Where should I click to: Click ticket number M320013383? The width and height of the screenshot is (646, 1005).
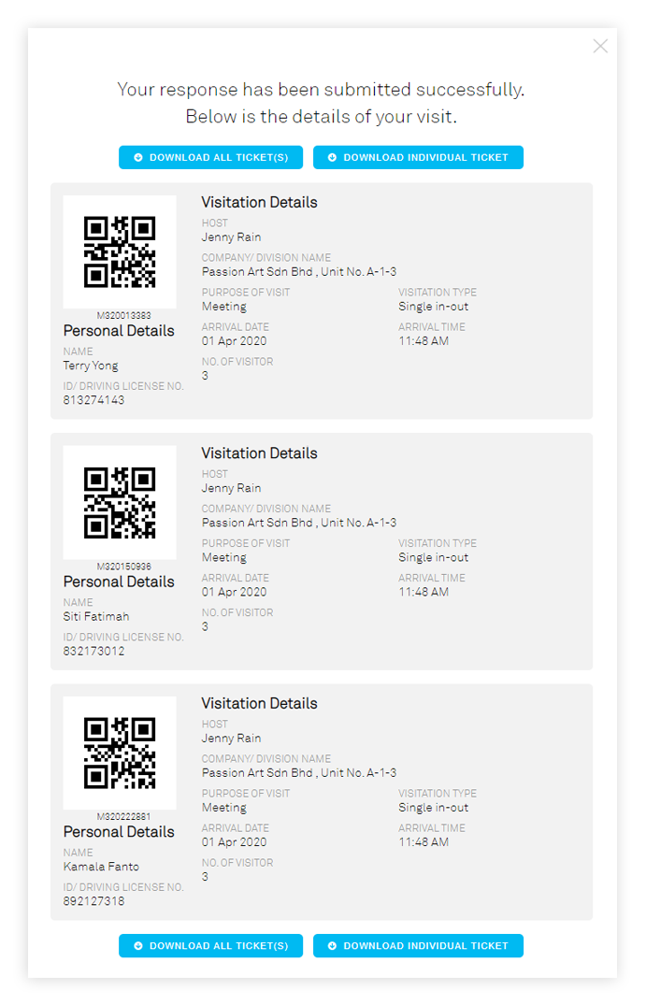124,315
